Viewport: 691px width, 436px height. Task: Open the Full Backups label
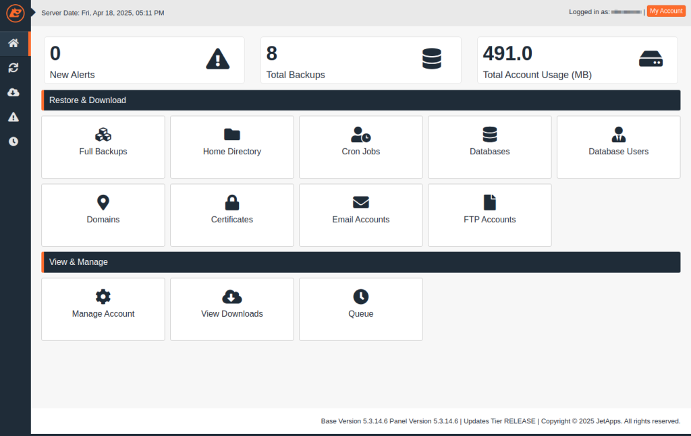click(x=103, y=152)
